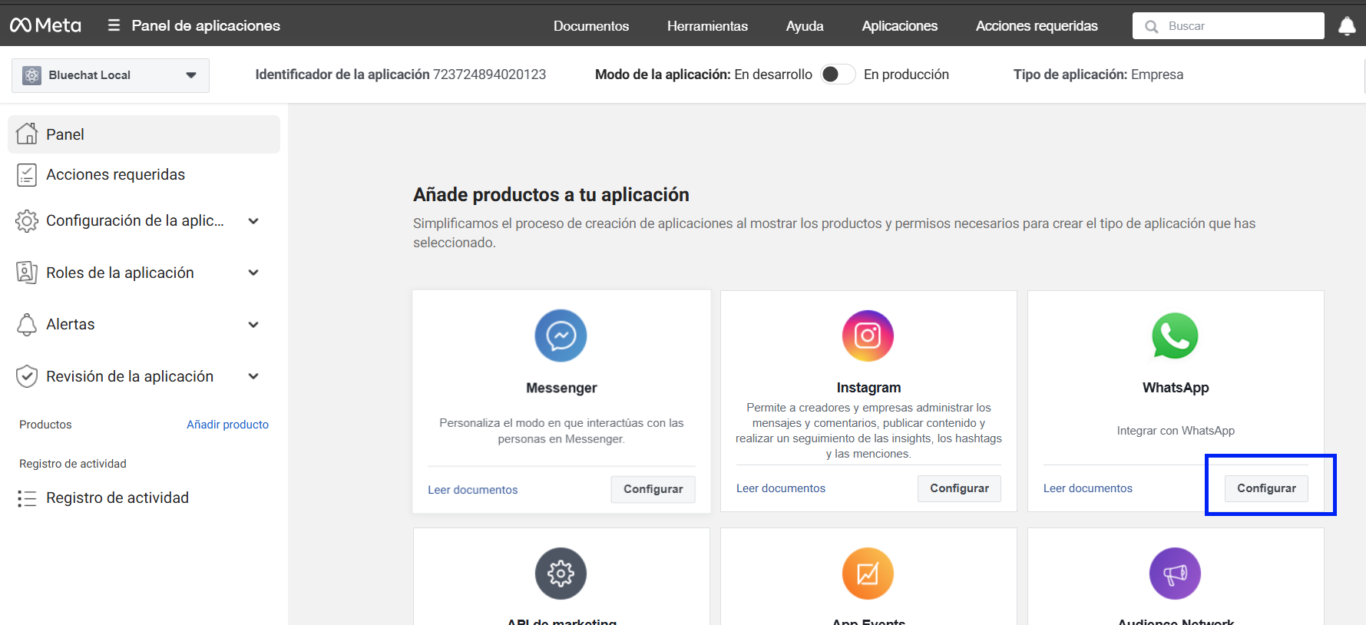Open the Herramientas menu in top bar
The height and width of the screenshot is (625, 1366).
point(707,26)
